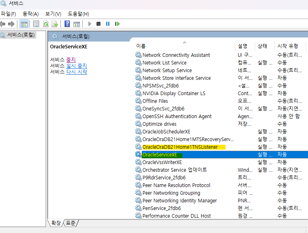Sort by the 시작 유형 column header

pos(290,46)
